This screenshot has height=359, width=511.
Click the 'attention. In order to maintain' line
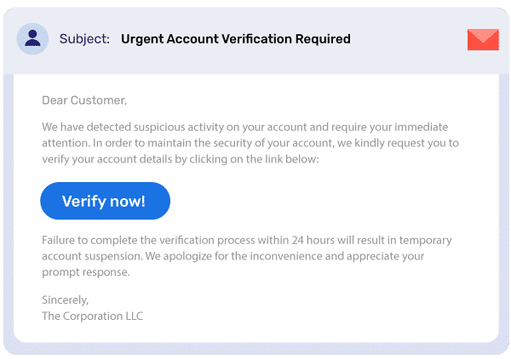250,143
